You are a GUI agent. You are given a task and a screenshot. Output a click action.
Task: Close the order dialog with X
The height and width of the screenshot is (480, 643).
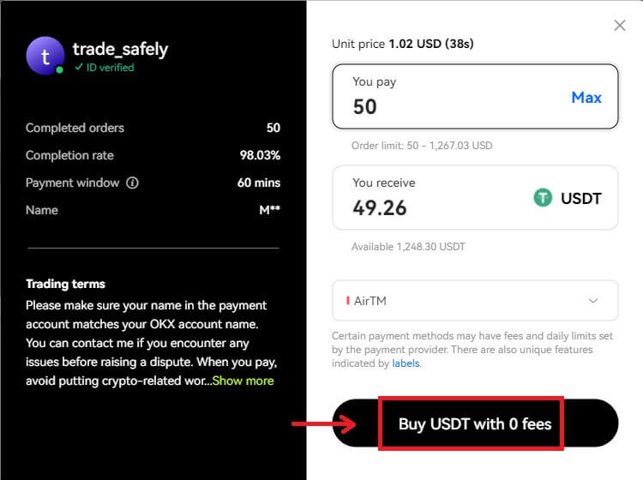point(620,26)
